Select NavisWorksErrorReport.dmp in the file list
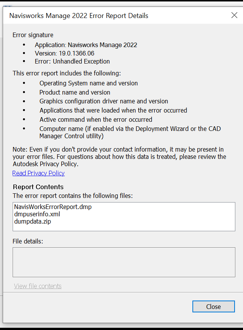Image resolution: width=243 pixels, height=330 pixels. 53,207
